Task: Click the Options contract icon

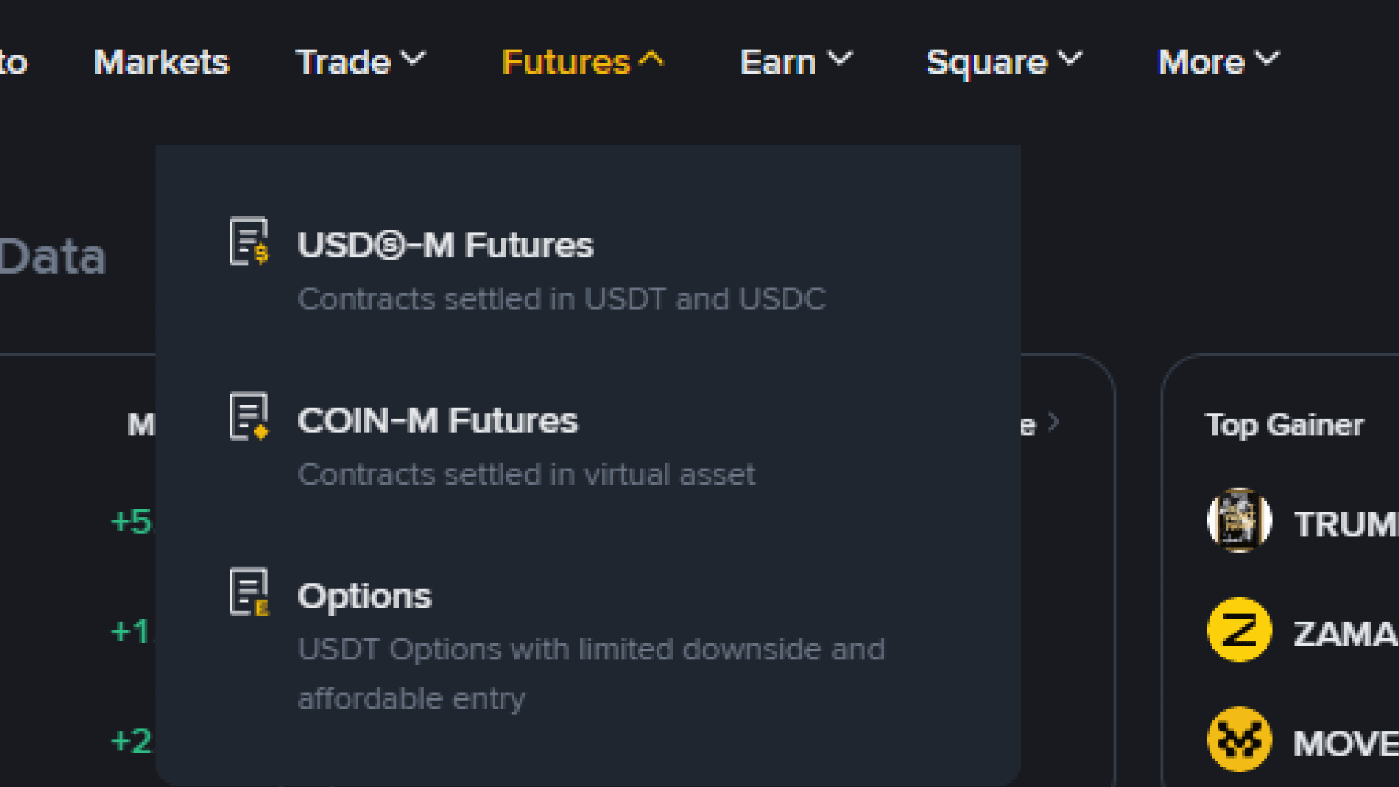Action: (249, 592)
